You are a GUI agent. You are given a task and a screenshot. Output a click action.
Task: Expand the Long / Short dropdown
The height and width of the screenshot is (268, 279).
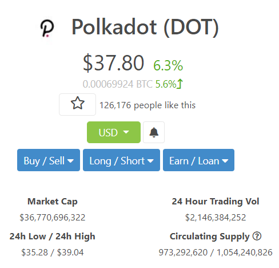121,160
